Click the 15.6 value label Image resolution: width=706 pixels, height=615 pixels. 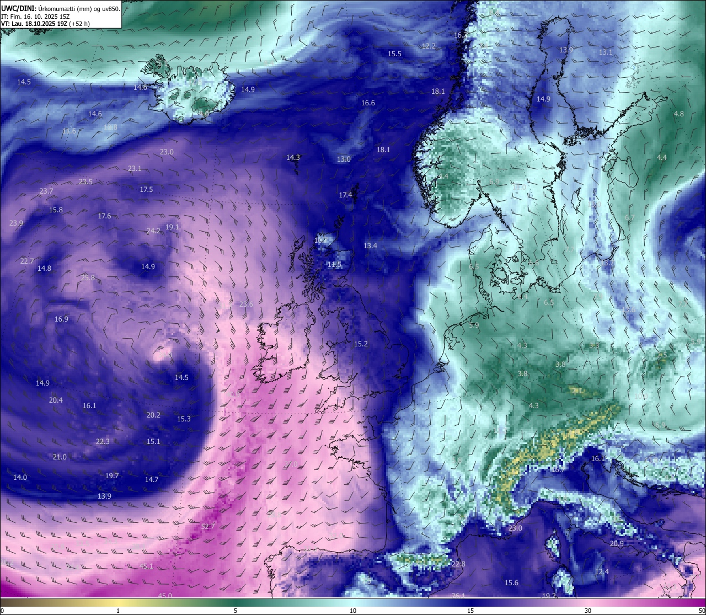pyautogui.click(x=511, y=583)
